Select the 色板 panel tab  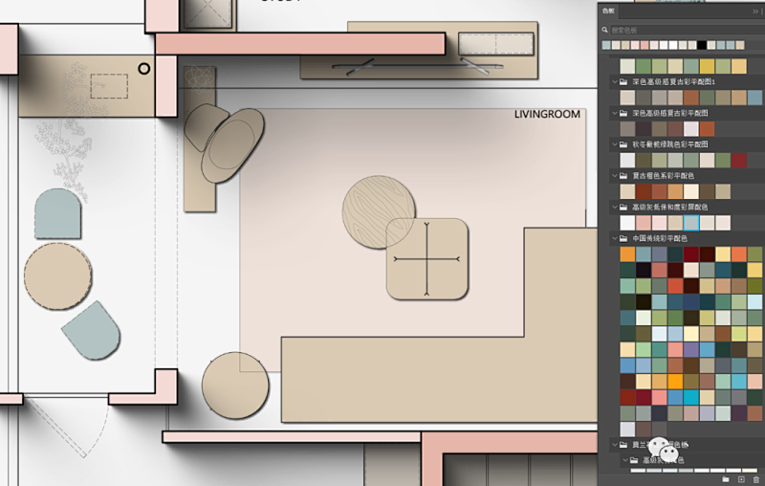point(610,11)
